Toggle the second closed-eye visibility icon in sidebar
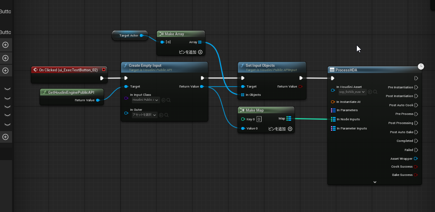This screenshot has width=435, height=212. [x=7, y=98]
